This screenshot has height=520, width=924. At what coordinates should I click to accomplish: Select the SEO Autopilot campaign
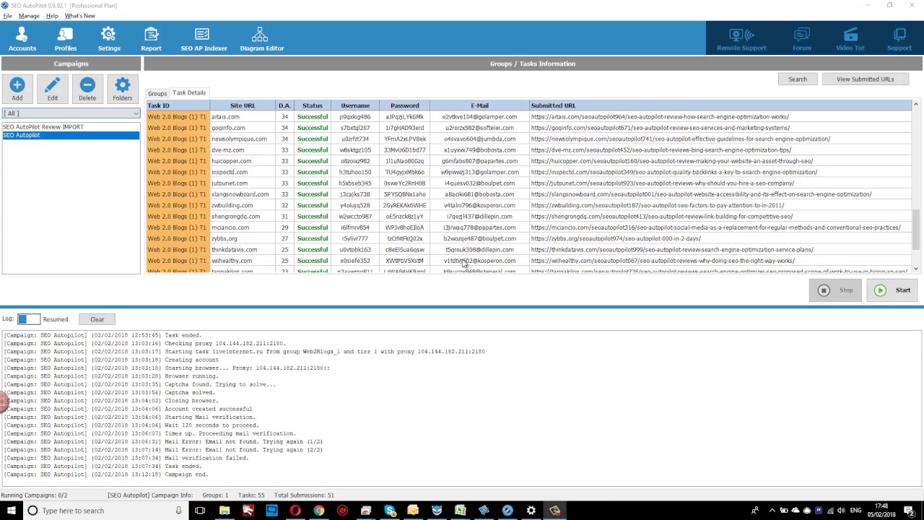coord(71,135)
